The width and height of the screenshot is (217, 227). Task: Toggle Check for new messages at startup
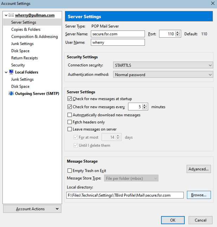point(70,99)
